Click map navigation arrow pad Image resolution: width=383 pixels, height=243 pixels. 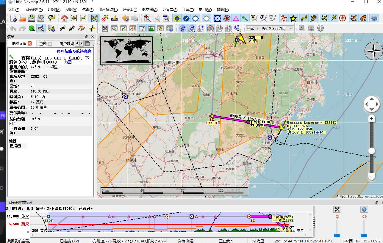coord(371,104)
